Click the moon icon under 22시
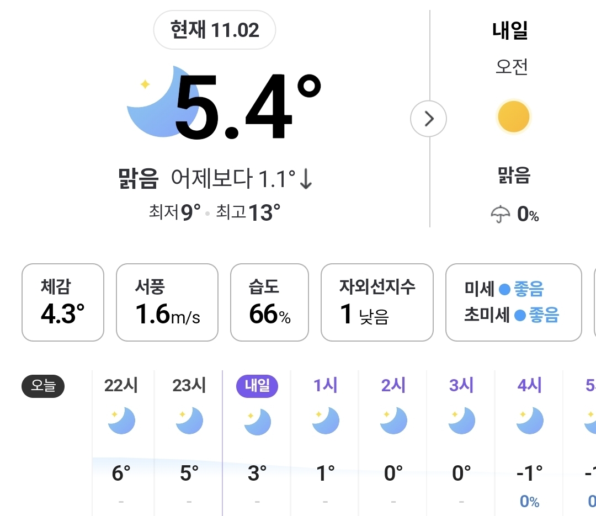 [x=121, y=421]
